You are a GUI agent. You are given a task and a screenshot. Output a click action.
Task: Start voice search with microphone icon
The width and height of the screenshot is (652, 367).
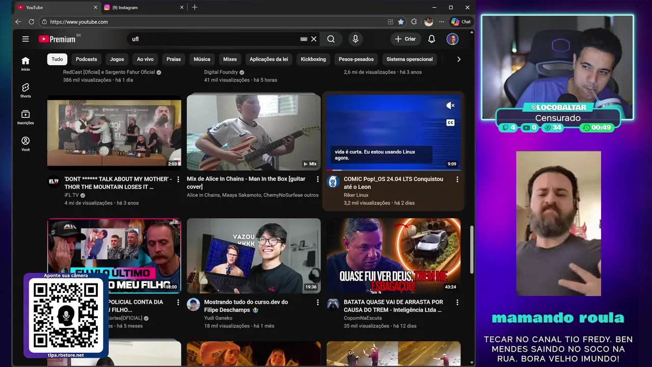coord(356,39)
